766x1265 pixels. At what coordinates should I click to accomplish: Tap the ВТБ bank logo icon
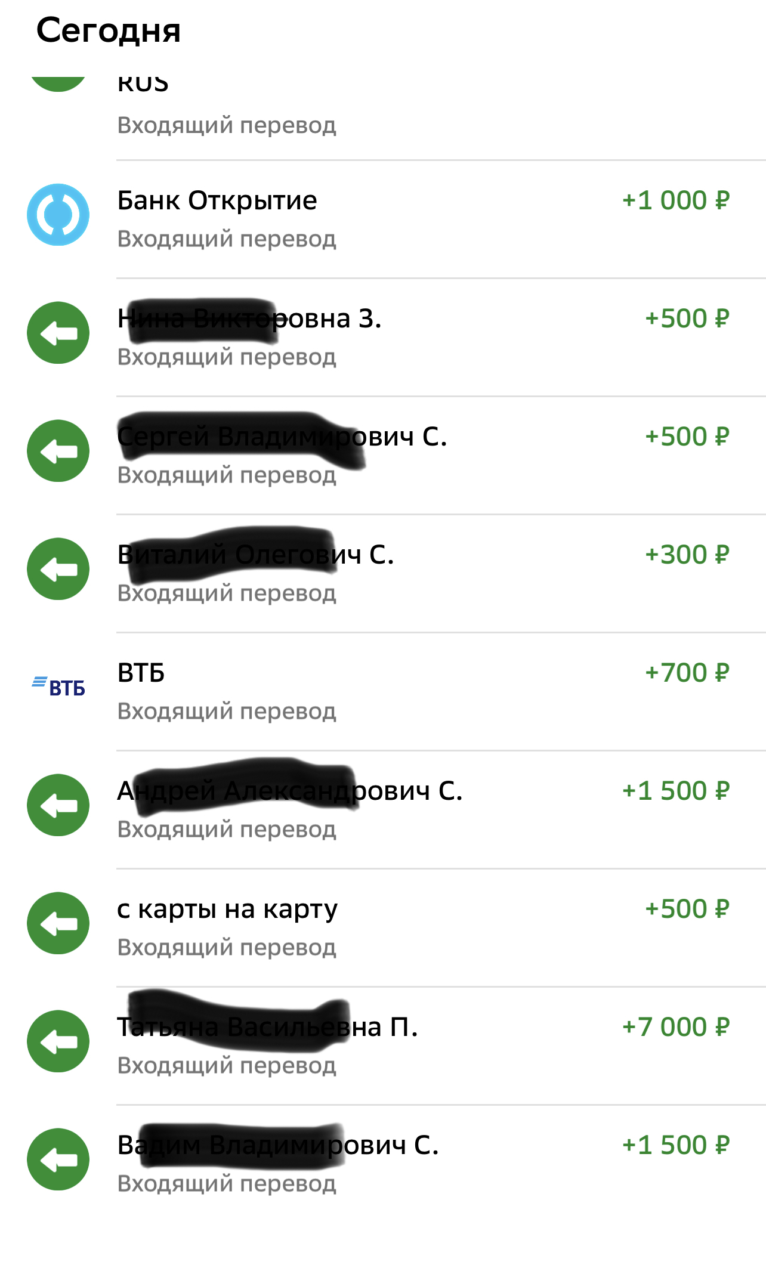click(58, 687)
